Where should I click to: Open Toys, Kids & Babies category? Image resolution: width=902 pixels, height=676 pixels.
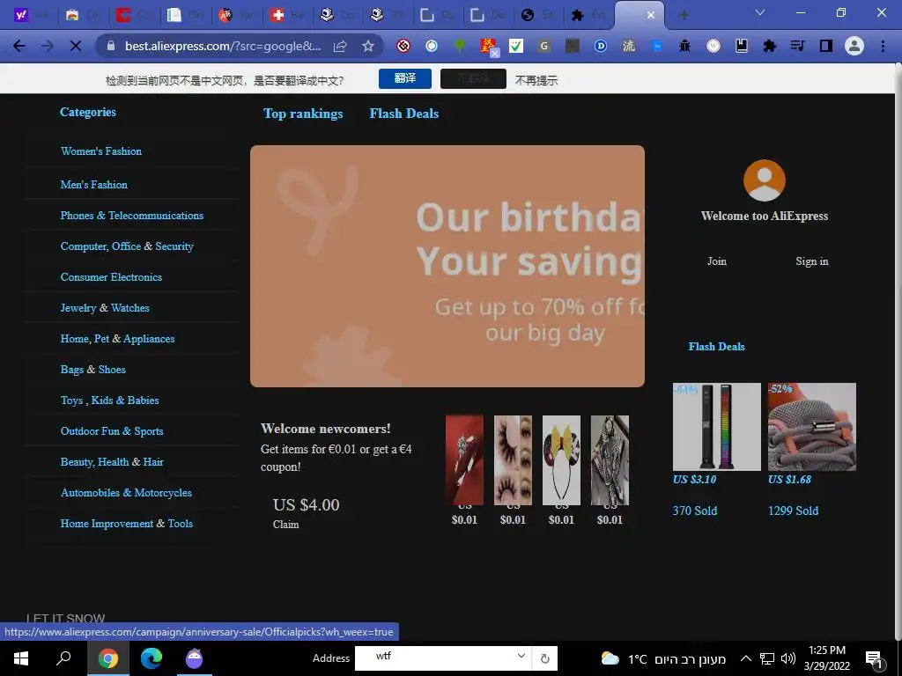(110, 400)
